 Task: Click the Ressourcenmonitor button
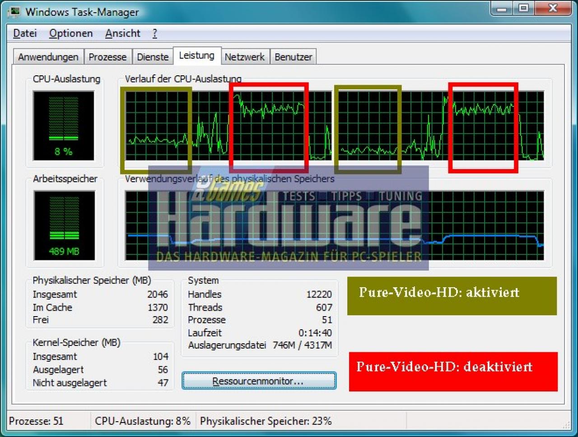tap(259, 381)
